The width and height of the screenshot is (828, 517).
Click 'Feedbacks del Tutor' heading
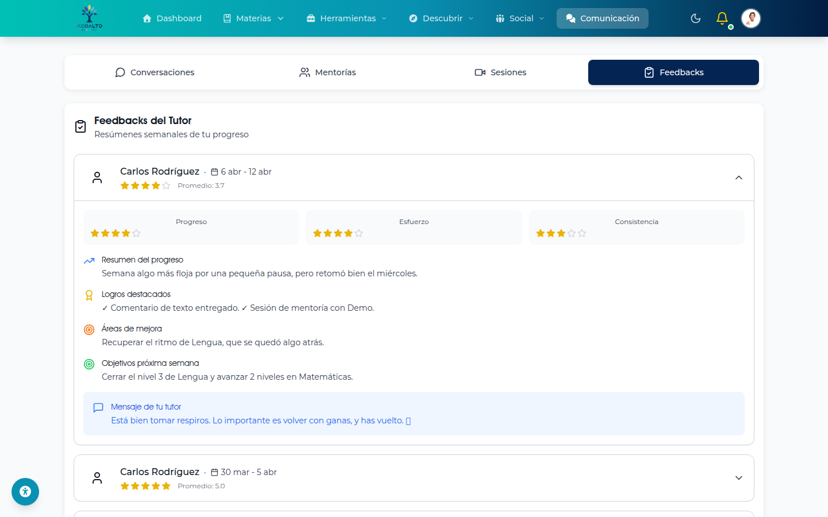pyautogui.click(x=143, y=121)
